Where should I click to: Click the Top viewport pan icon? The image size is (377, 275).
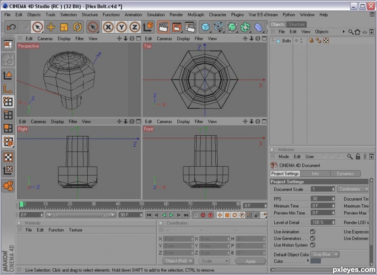click(245, 38)
